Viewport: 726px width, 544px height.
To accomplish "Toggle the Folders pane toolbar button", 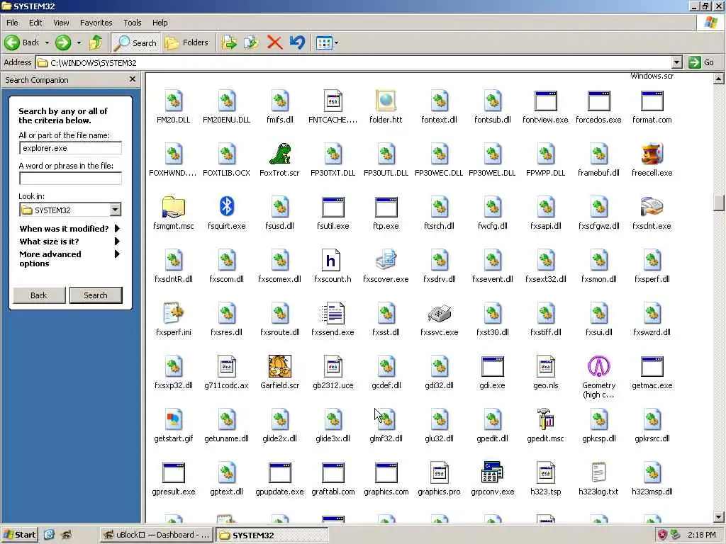I will pos(187,42).
